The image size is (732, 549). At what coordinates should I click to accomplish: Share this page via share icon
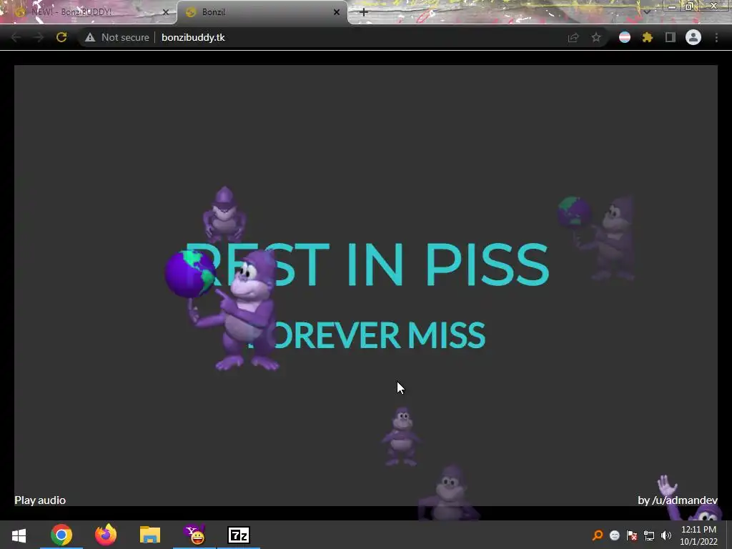coord(573,37)
